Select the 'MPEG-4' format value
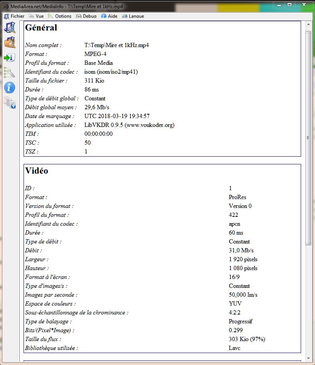This screenshot has width=315, height=365. tap(95, 54)
